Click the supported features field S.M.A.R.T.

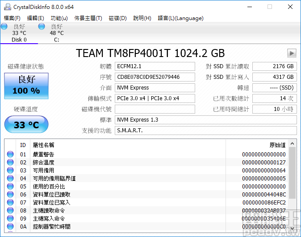(x=206, y=131)
